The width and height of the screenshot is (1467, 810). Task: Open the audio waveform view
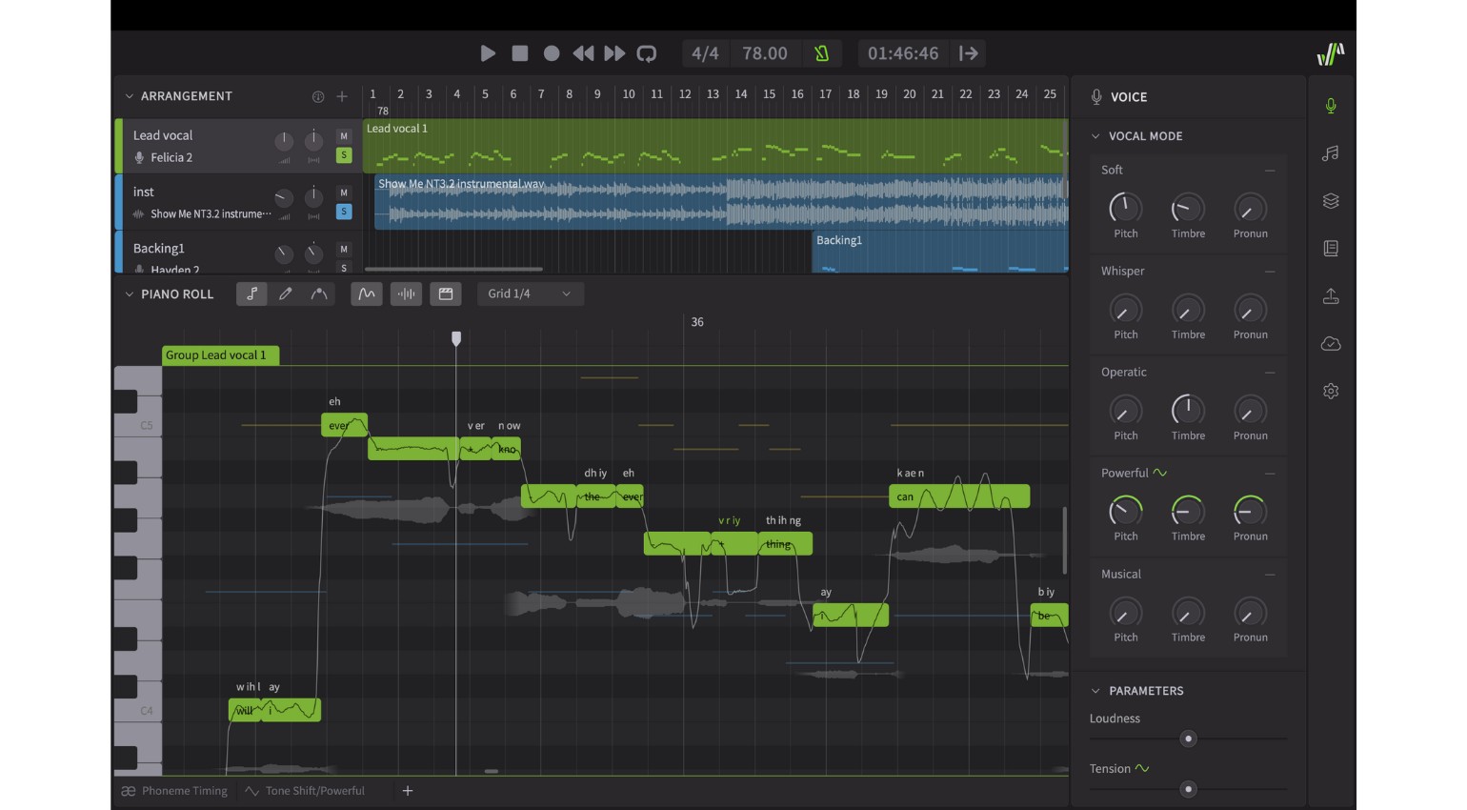click(x=406, y=294)
